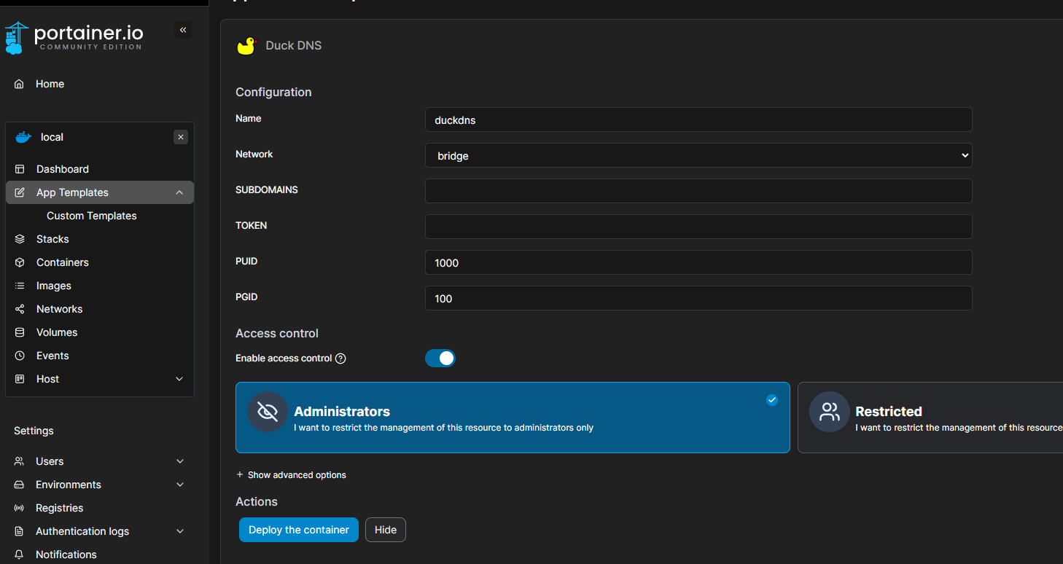The width and height of the screenshot is (1063, 564).
Task: Click the Restricted users icon
Action: click(830, 412)
